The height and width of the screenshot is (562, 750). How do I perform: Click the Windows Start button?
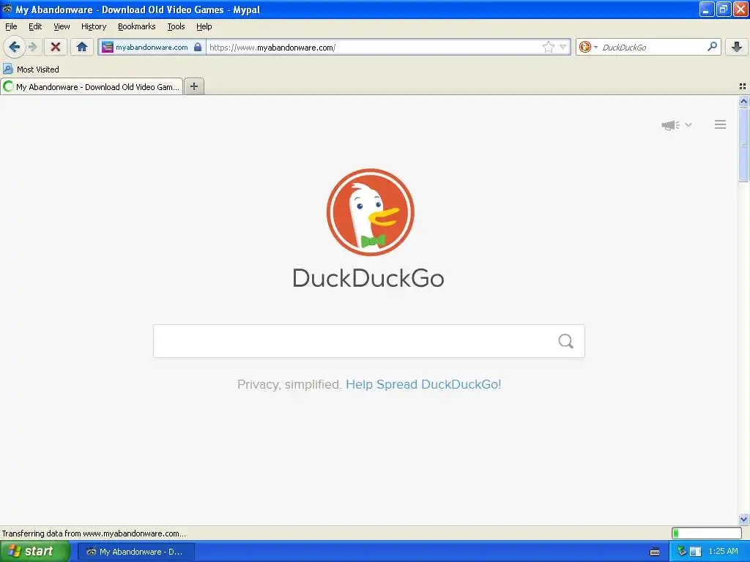(x=34, y=552)
